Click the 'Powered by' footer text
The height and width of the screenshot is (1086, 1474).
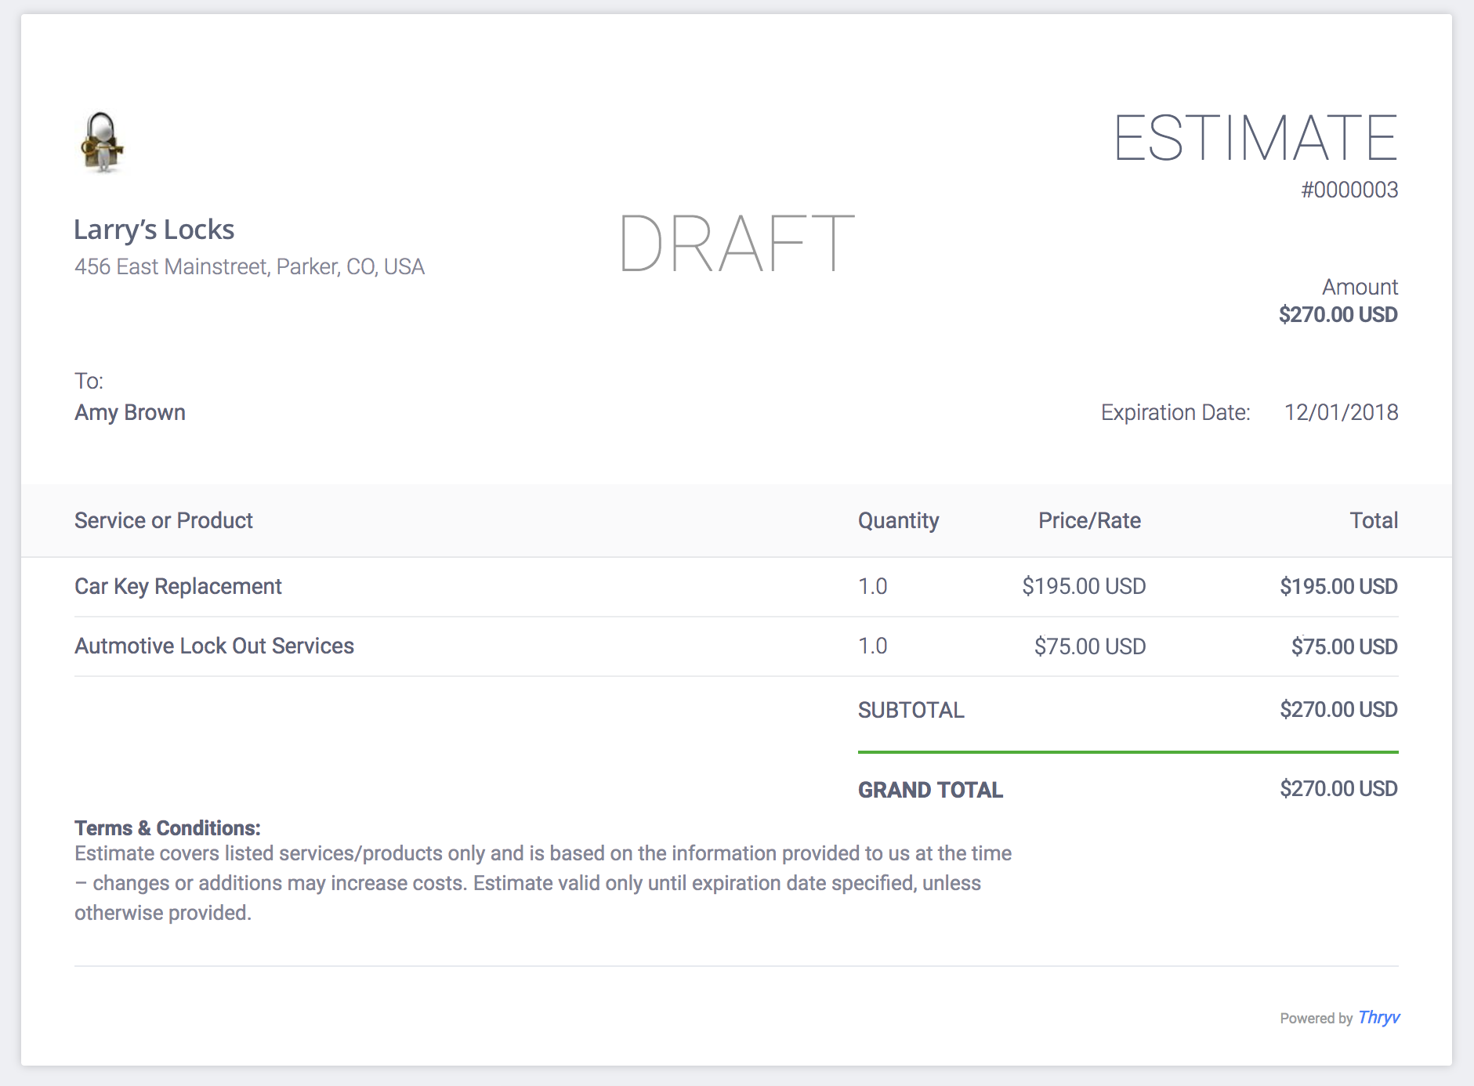(1316, 1019)
